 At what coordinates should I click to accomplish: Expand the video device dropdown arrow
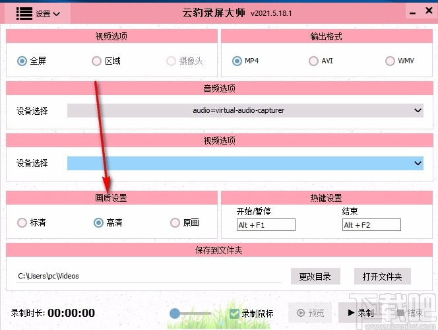[x=418, y=163]
